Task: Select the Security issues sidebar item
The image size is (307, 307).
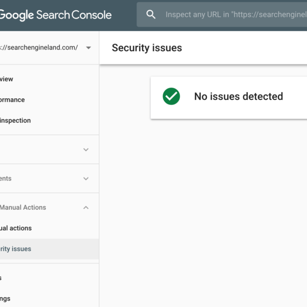Action: 49,249
